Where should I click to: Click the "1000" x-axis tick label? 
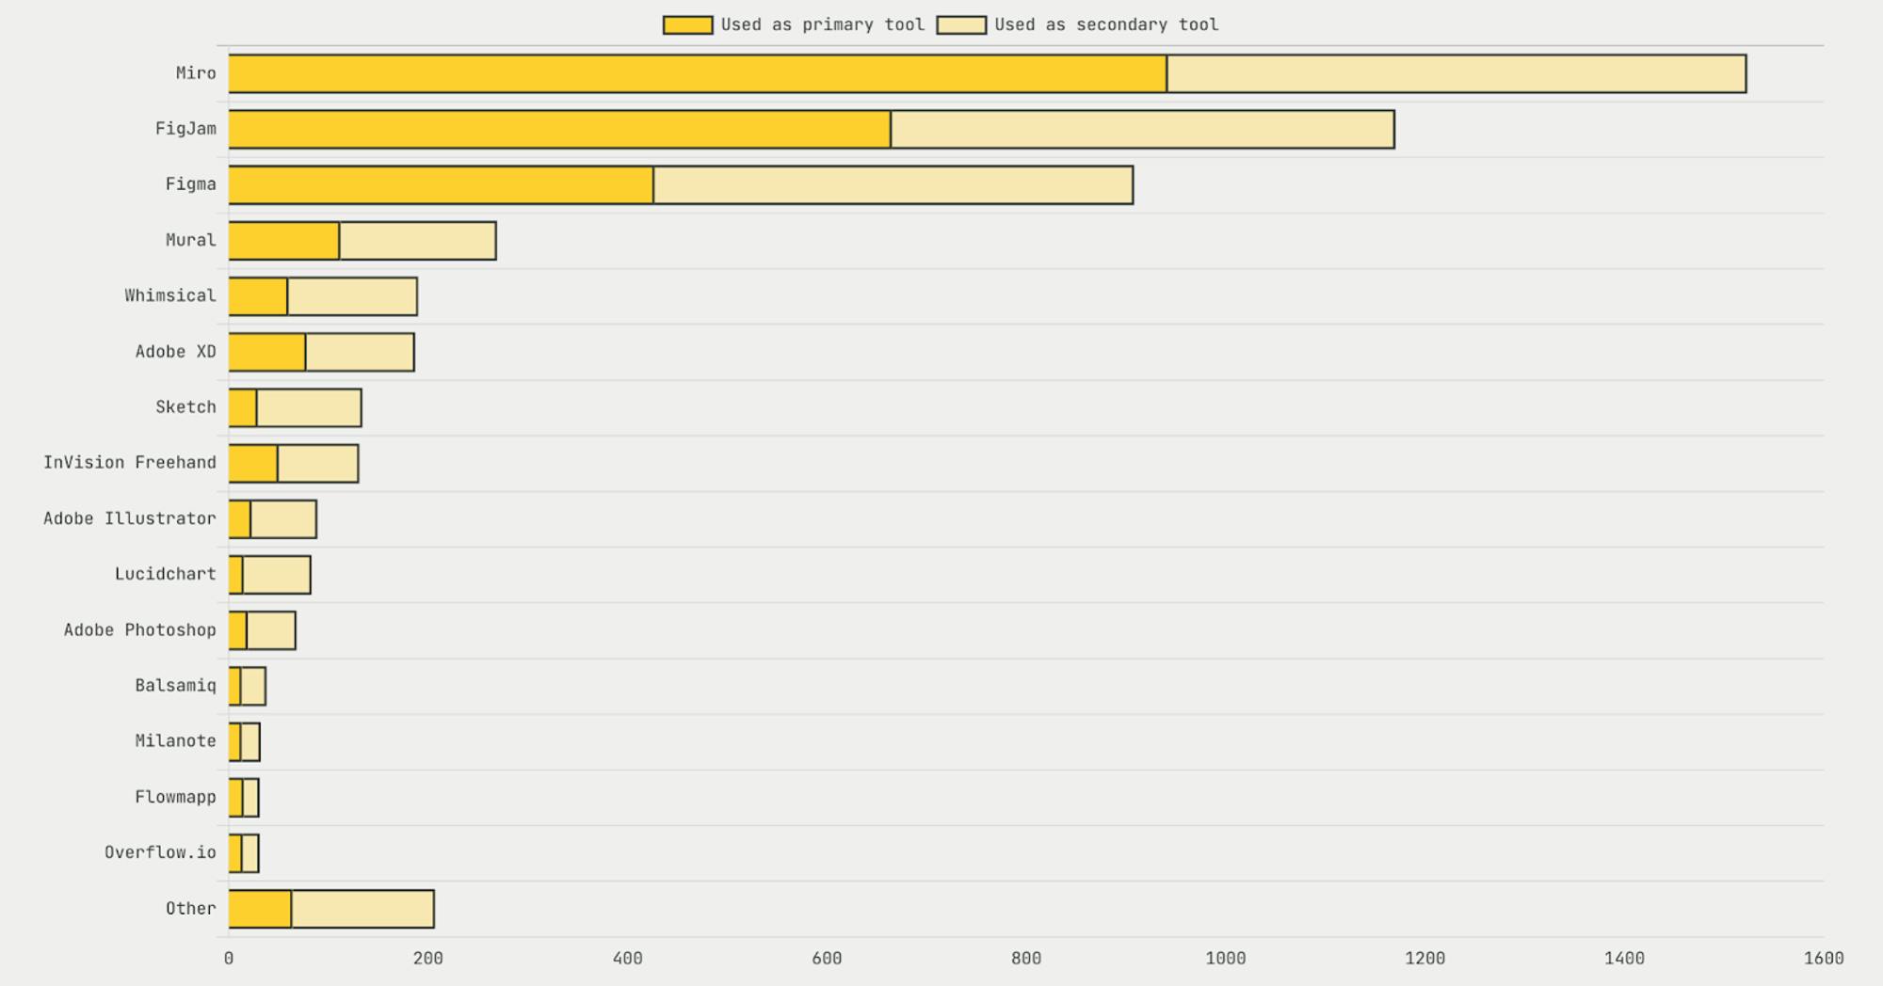coord(1226,959)
